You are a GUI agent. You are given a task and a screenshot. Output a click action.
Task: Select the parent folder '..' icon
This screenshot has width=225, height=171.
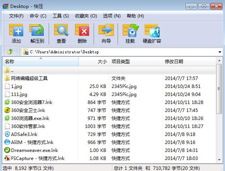[x=7, y=70]
